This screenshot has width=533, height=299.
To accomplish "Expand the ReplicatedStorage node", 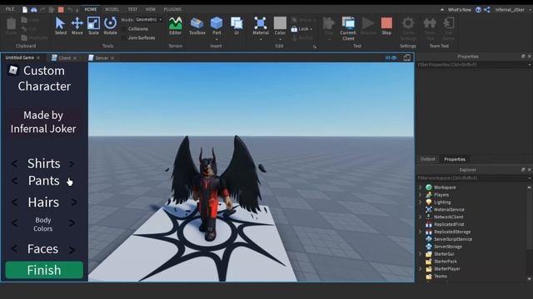I will click(x=421, y=232).
